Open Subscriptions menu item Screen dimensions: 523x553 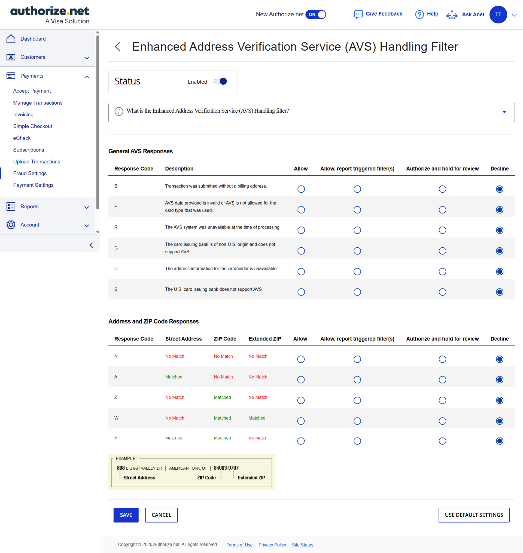[28, 150]
